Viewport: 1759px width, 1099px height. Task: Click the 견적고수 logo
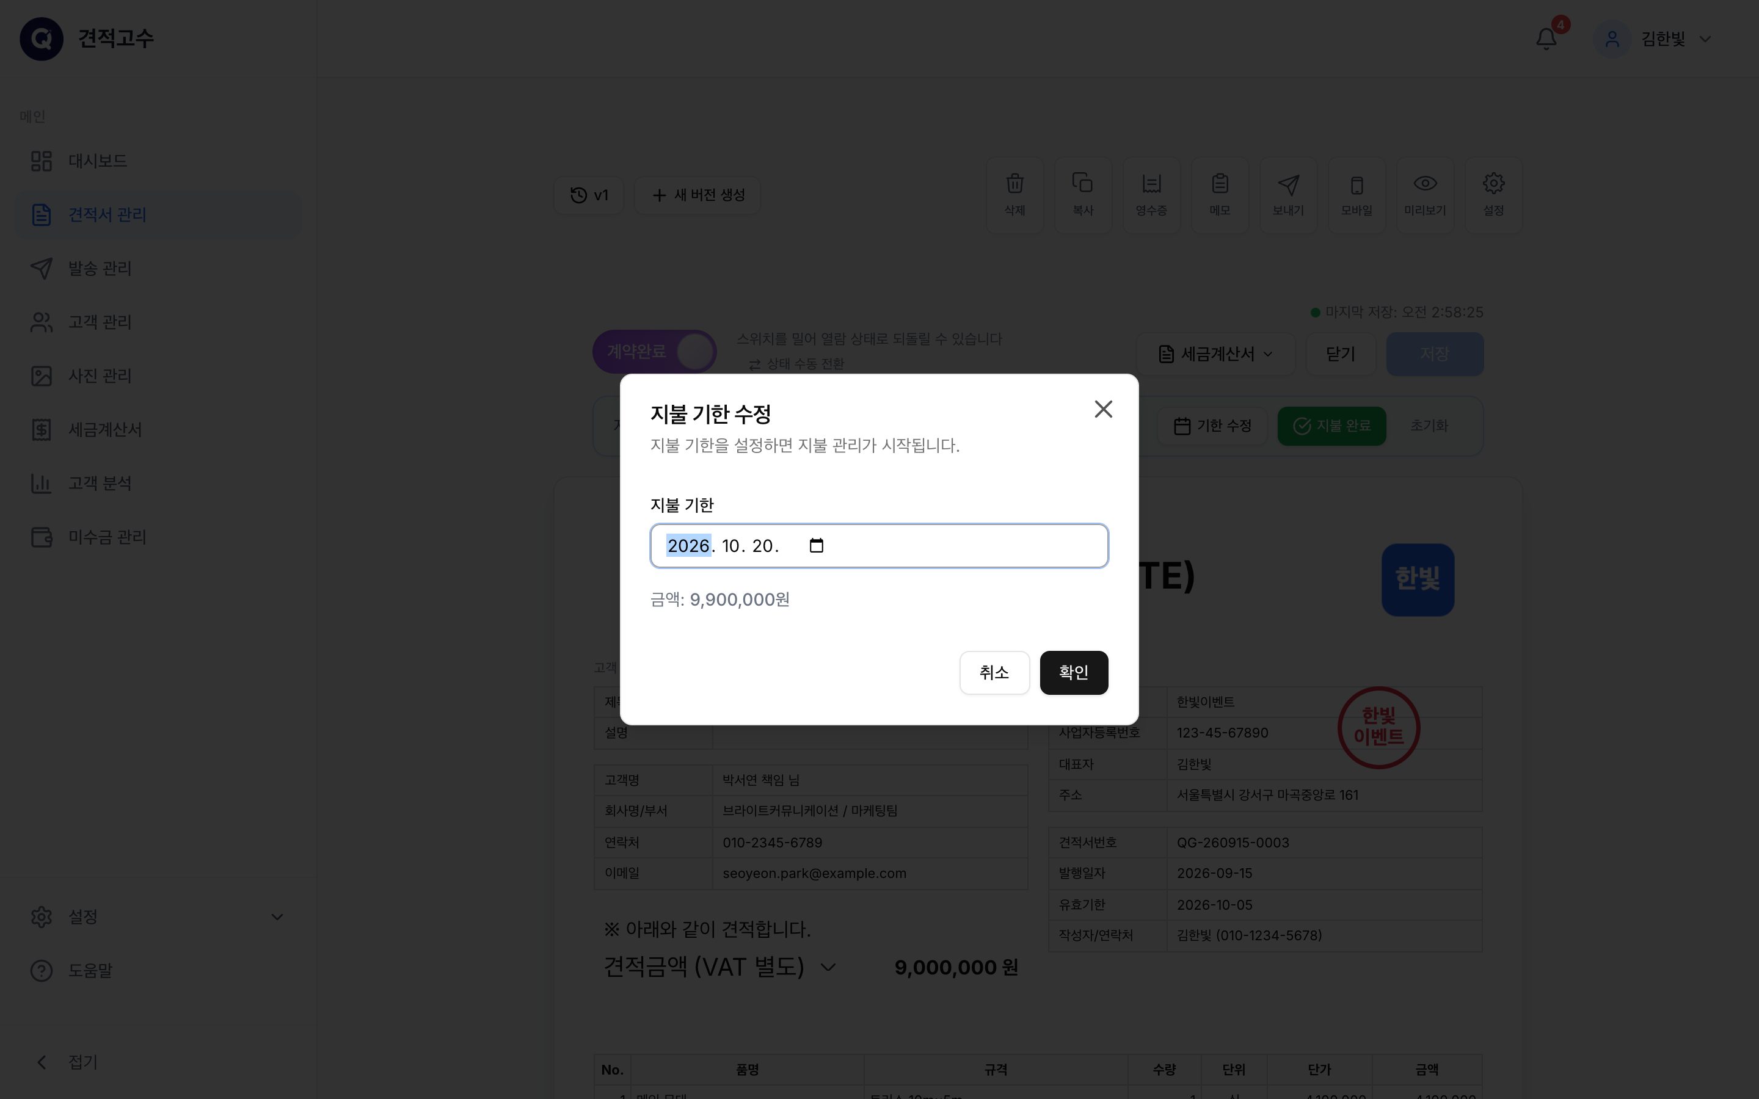point(87,38)
